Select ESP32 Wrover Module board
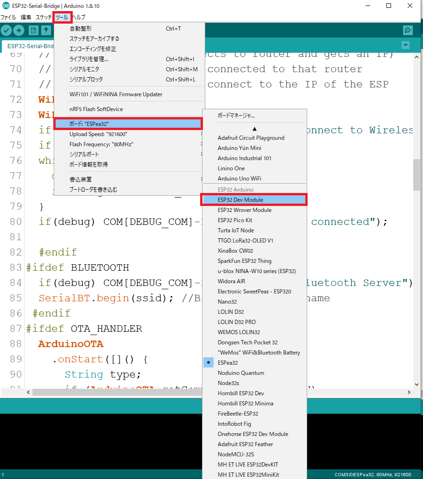Screen dimensions: 423x479 click(x=254, y=210)
